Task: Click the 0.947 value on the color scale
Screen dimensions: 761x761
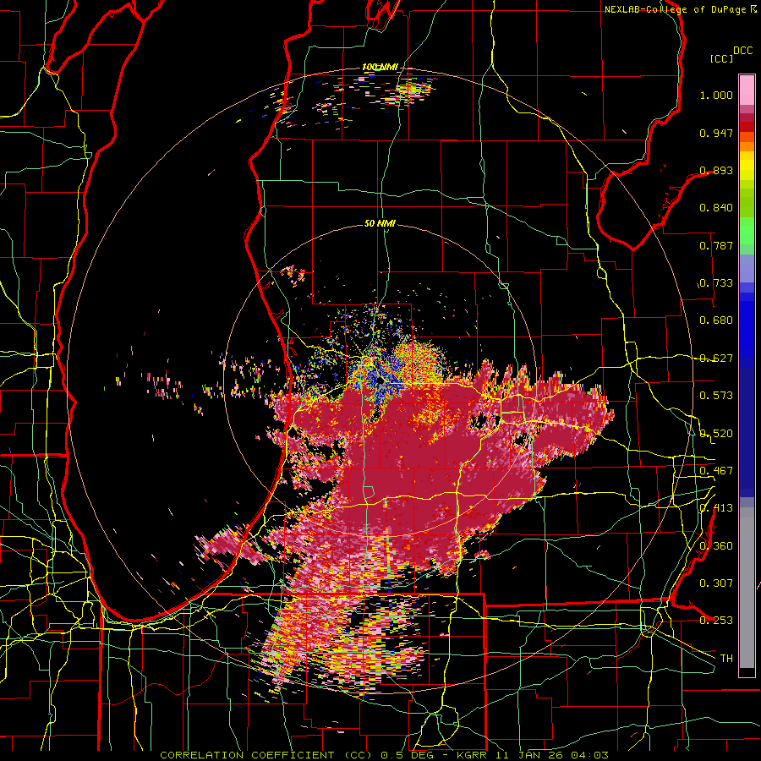Action: [716, 133]
